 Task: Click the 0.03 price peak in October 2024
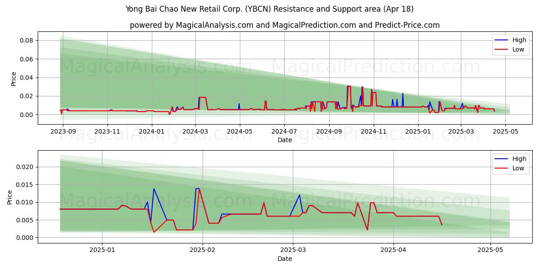[349, 87]
